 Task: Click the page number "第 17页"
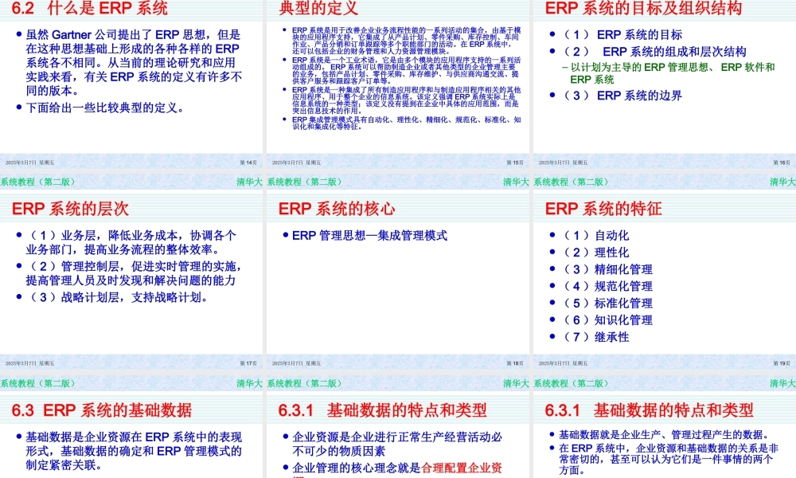[x=248, y=363]
